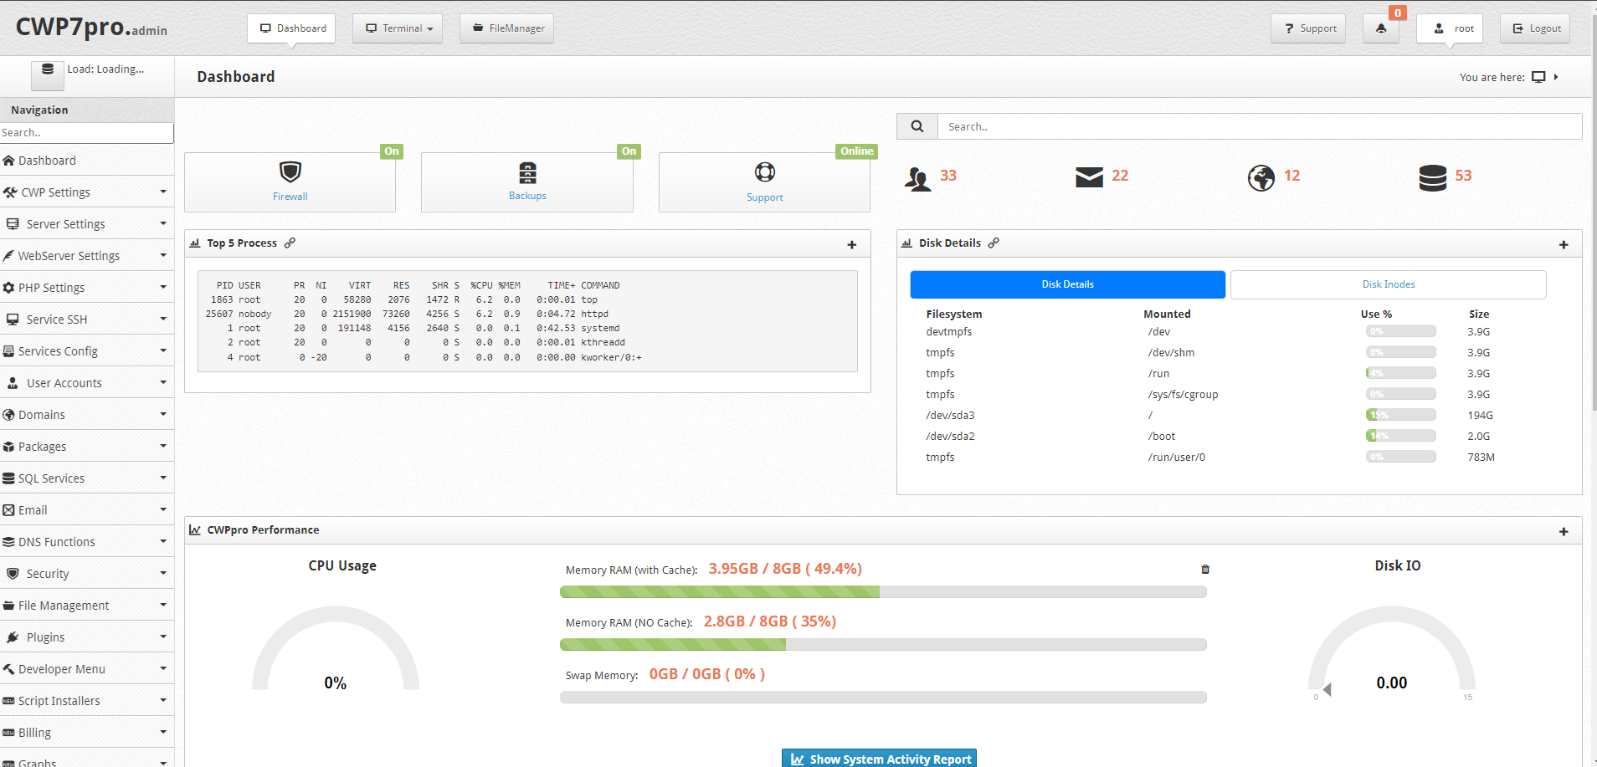Screen dimensions: 1597x767
Task: Click the Memory RAM NO Cache progress bar
Action: coord(883,645)
